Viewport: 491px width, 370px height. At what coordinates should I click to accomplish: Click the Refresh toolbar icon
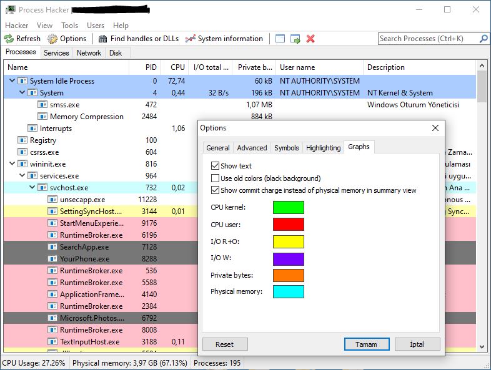[9, 39]
